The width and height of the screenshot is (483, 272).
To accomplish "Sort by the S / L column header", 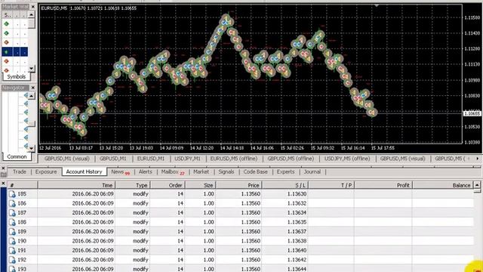I will [285, 185].
